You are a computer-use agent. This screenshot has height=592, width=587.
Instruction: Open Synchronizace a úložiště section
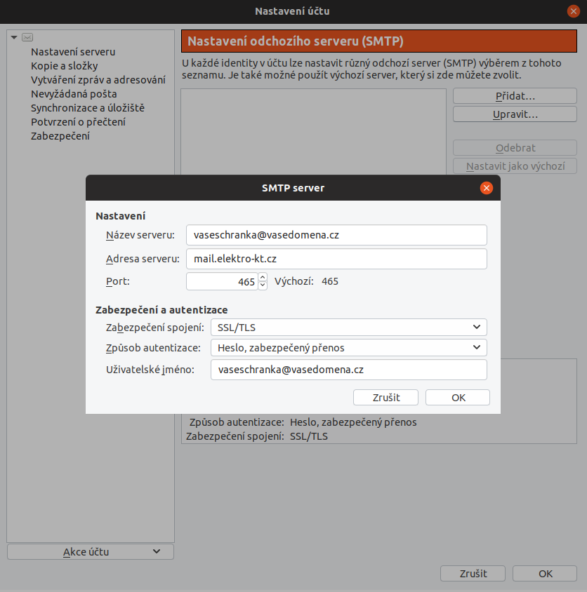87,107
